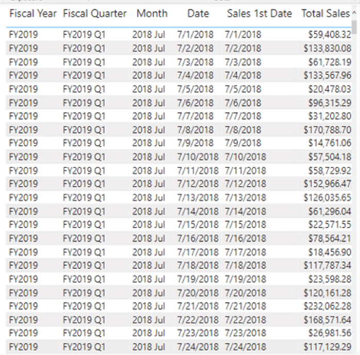Sort by the Month column header
This screenshot has height=355, width=360.
pyautogui.click(x=152, y=14)
